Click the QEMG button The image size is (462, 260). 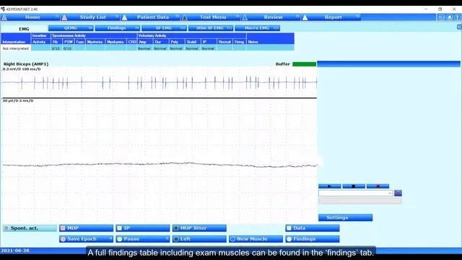coord(71,28)
